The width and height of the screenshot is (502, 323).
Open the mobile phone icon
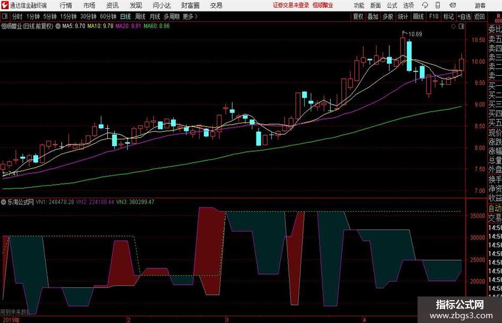click(438, 5)
